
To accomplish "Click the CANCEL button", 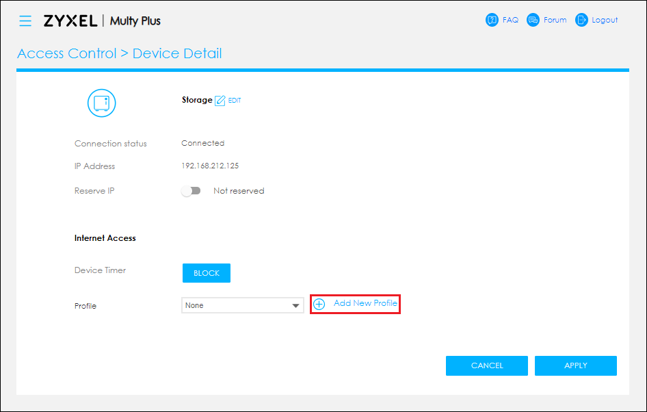I will pyautogui.click(x=486, y=365).
